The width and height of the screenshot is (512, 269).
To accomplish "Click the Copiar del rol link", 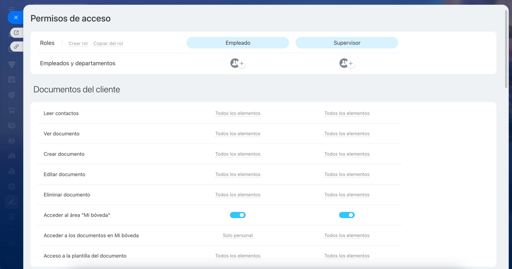I will [108, 44].
